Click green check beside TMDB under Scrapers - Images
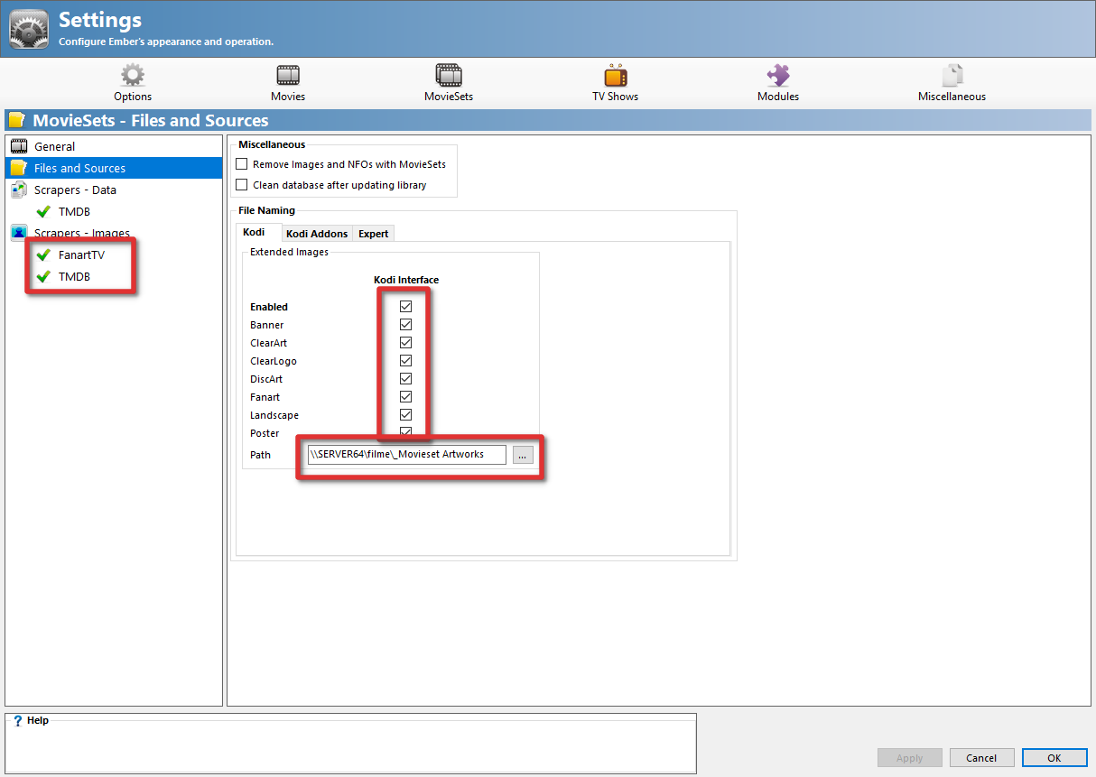Screen dimensions: 1096x777 point(43,276)
